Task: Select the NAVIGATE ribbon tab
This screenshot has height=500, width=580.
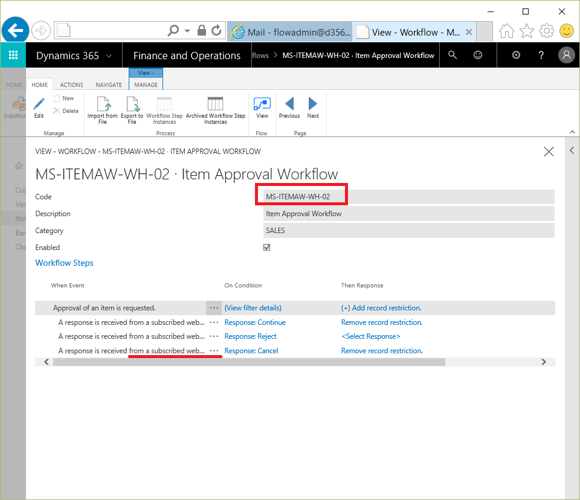Action: click(x=109, y=85)
